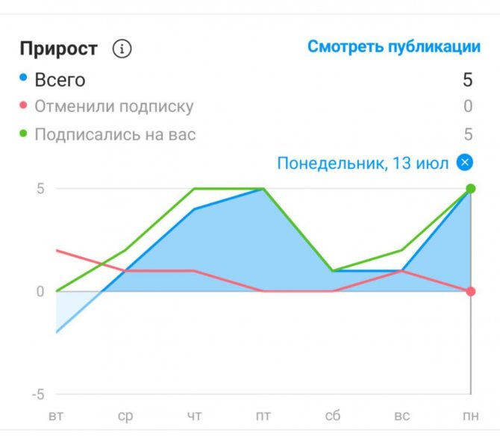This screenshot has height=436, width=500.
Task: Select the red Отменили подписку legend dot
Action: [23, 105]
